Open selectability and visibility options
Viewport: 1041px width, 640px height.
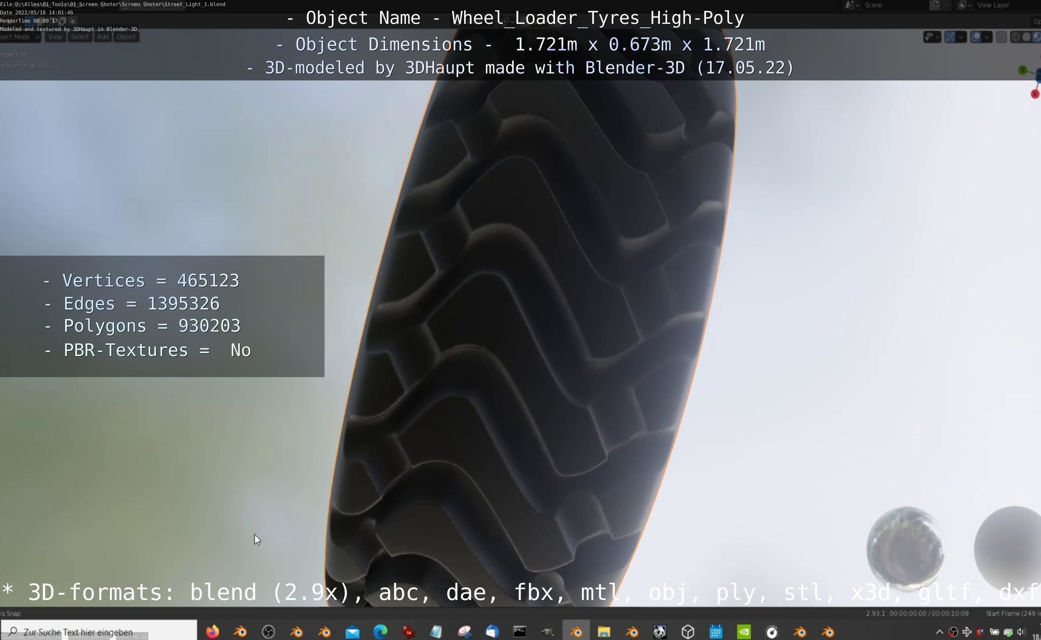(932, 37)
